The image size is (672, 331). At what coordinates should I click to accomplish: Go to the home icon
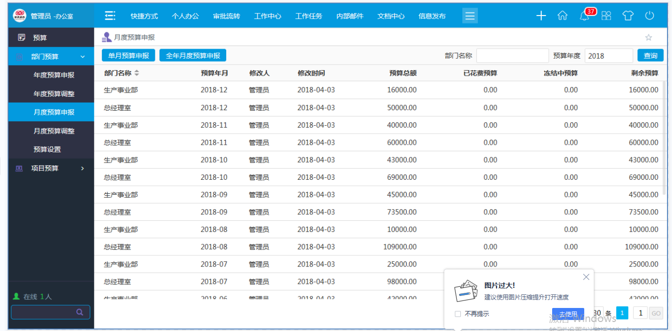[x=563, y=16]
